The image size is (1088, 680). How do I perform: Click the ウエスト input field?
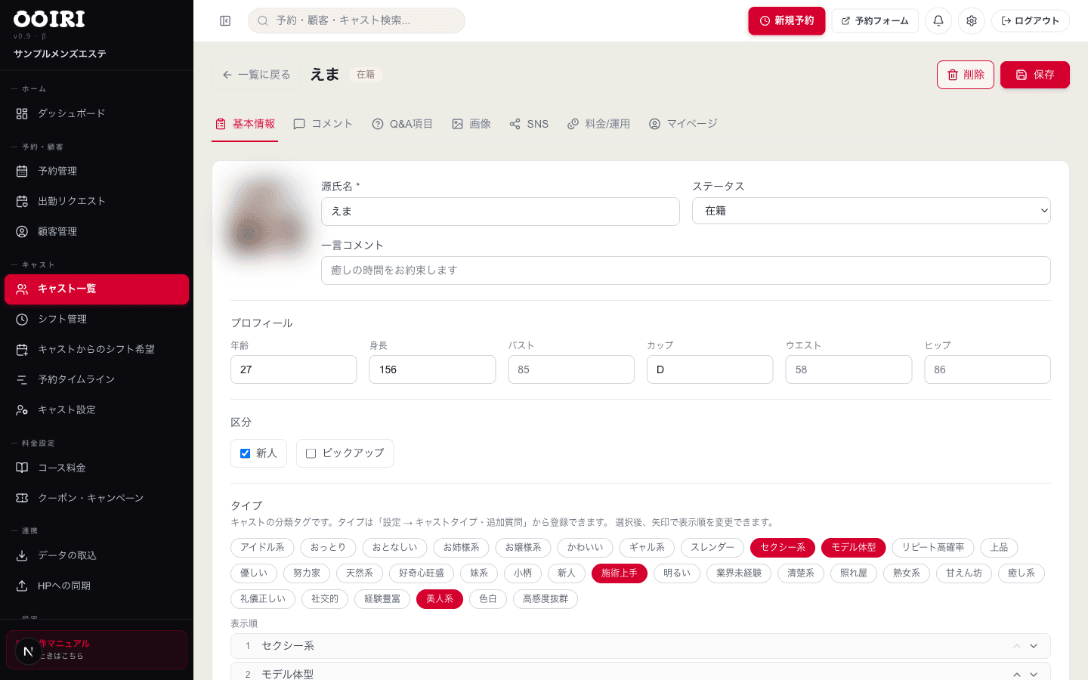coord(848,369)
